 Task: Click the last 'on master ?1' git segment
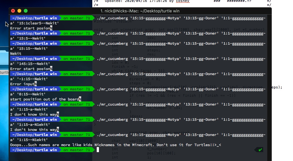[77, 150]
